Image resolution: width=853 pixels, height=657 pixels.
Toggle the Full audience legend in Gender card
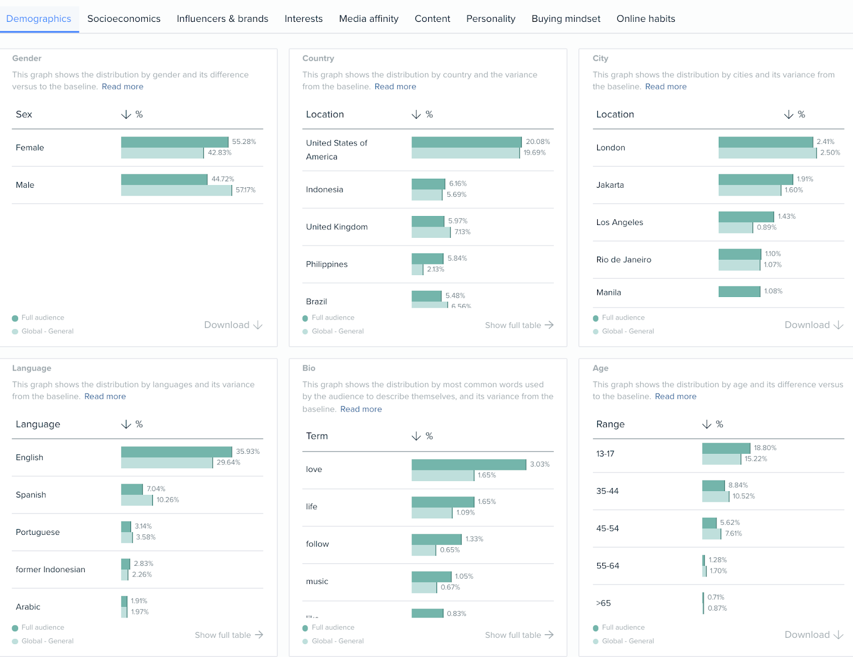38,318
